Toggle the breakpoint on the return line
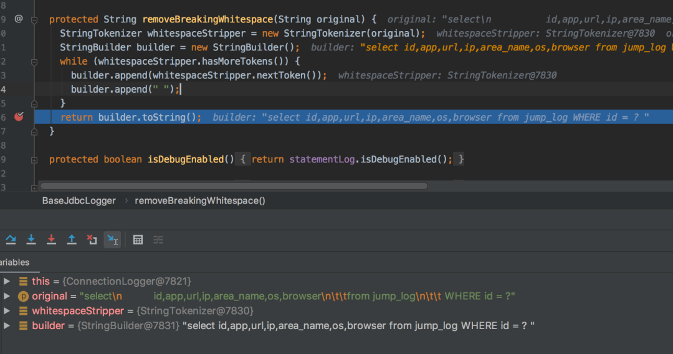Screen dimensions: 673x354 (x=19, y=116)
